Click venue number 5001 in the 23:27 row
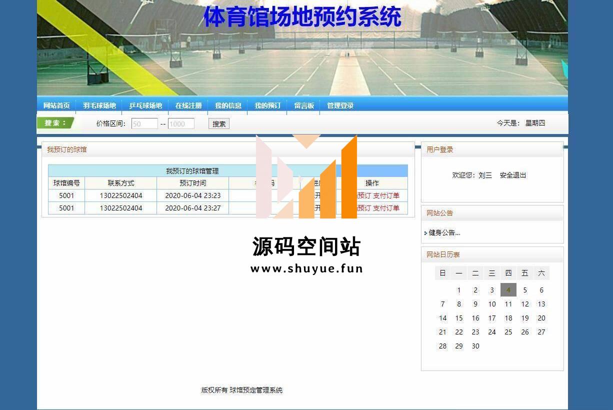 (x=66, y=208)
